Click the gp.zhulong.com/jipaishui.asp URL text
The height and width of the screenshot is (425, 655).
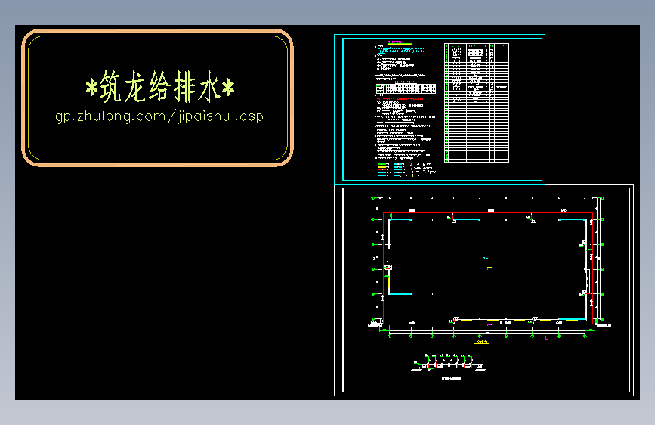159,116
